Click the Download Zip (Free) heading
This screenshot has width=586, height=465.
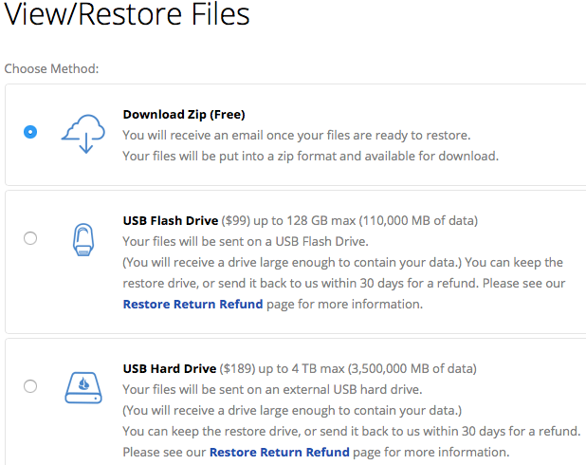tap(184, 115)
